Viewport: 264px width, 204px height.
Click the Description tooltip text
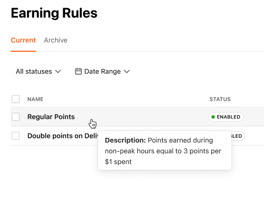163,151
